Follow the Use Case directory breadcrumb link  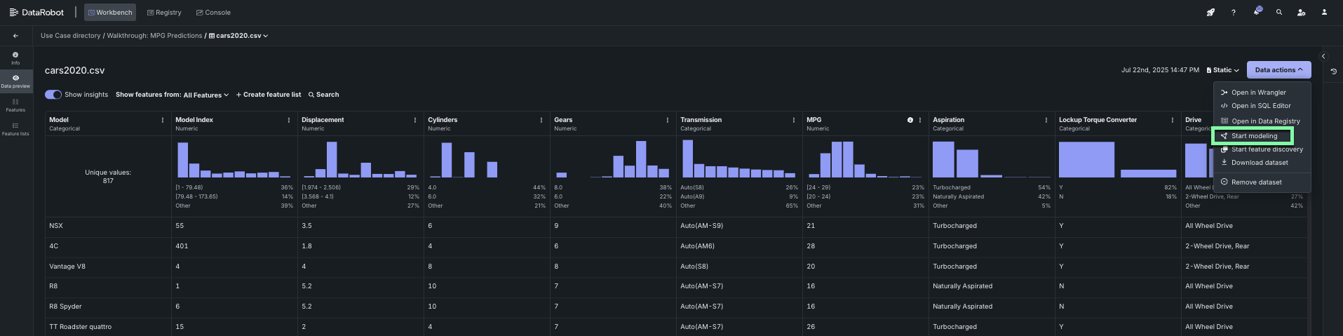pyautogui.click(x=70, y=36)
